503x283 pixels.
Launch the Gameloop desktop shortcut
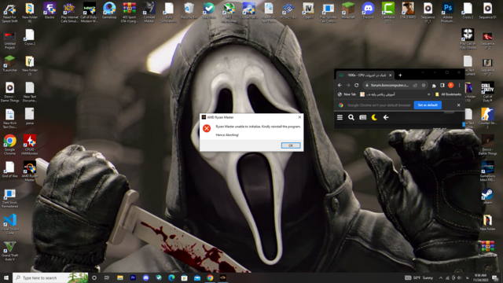[109, 10]
